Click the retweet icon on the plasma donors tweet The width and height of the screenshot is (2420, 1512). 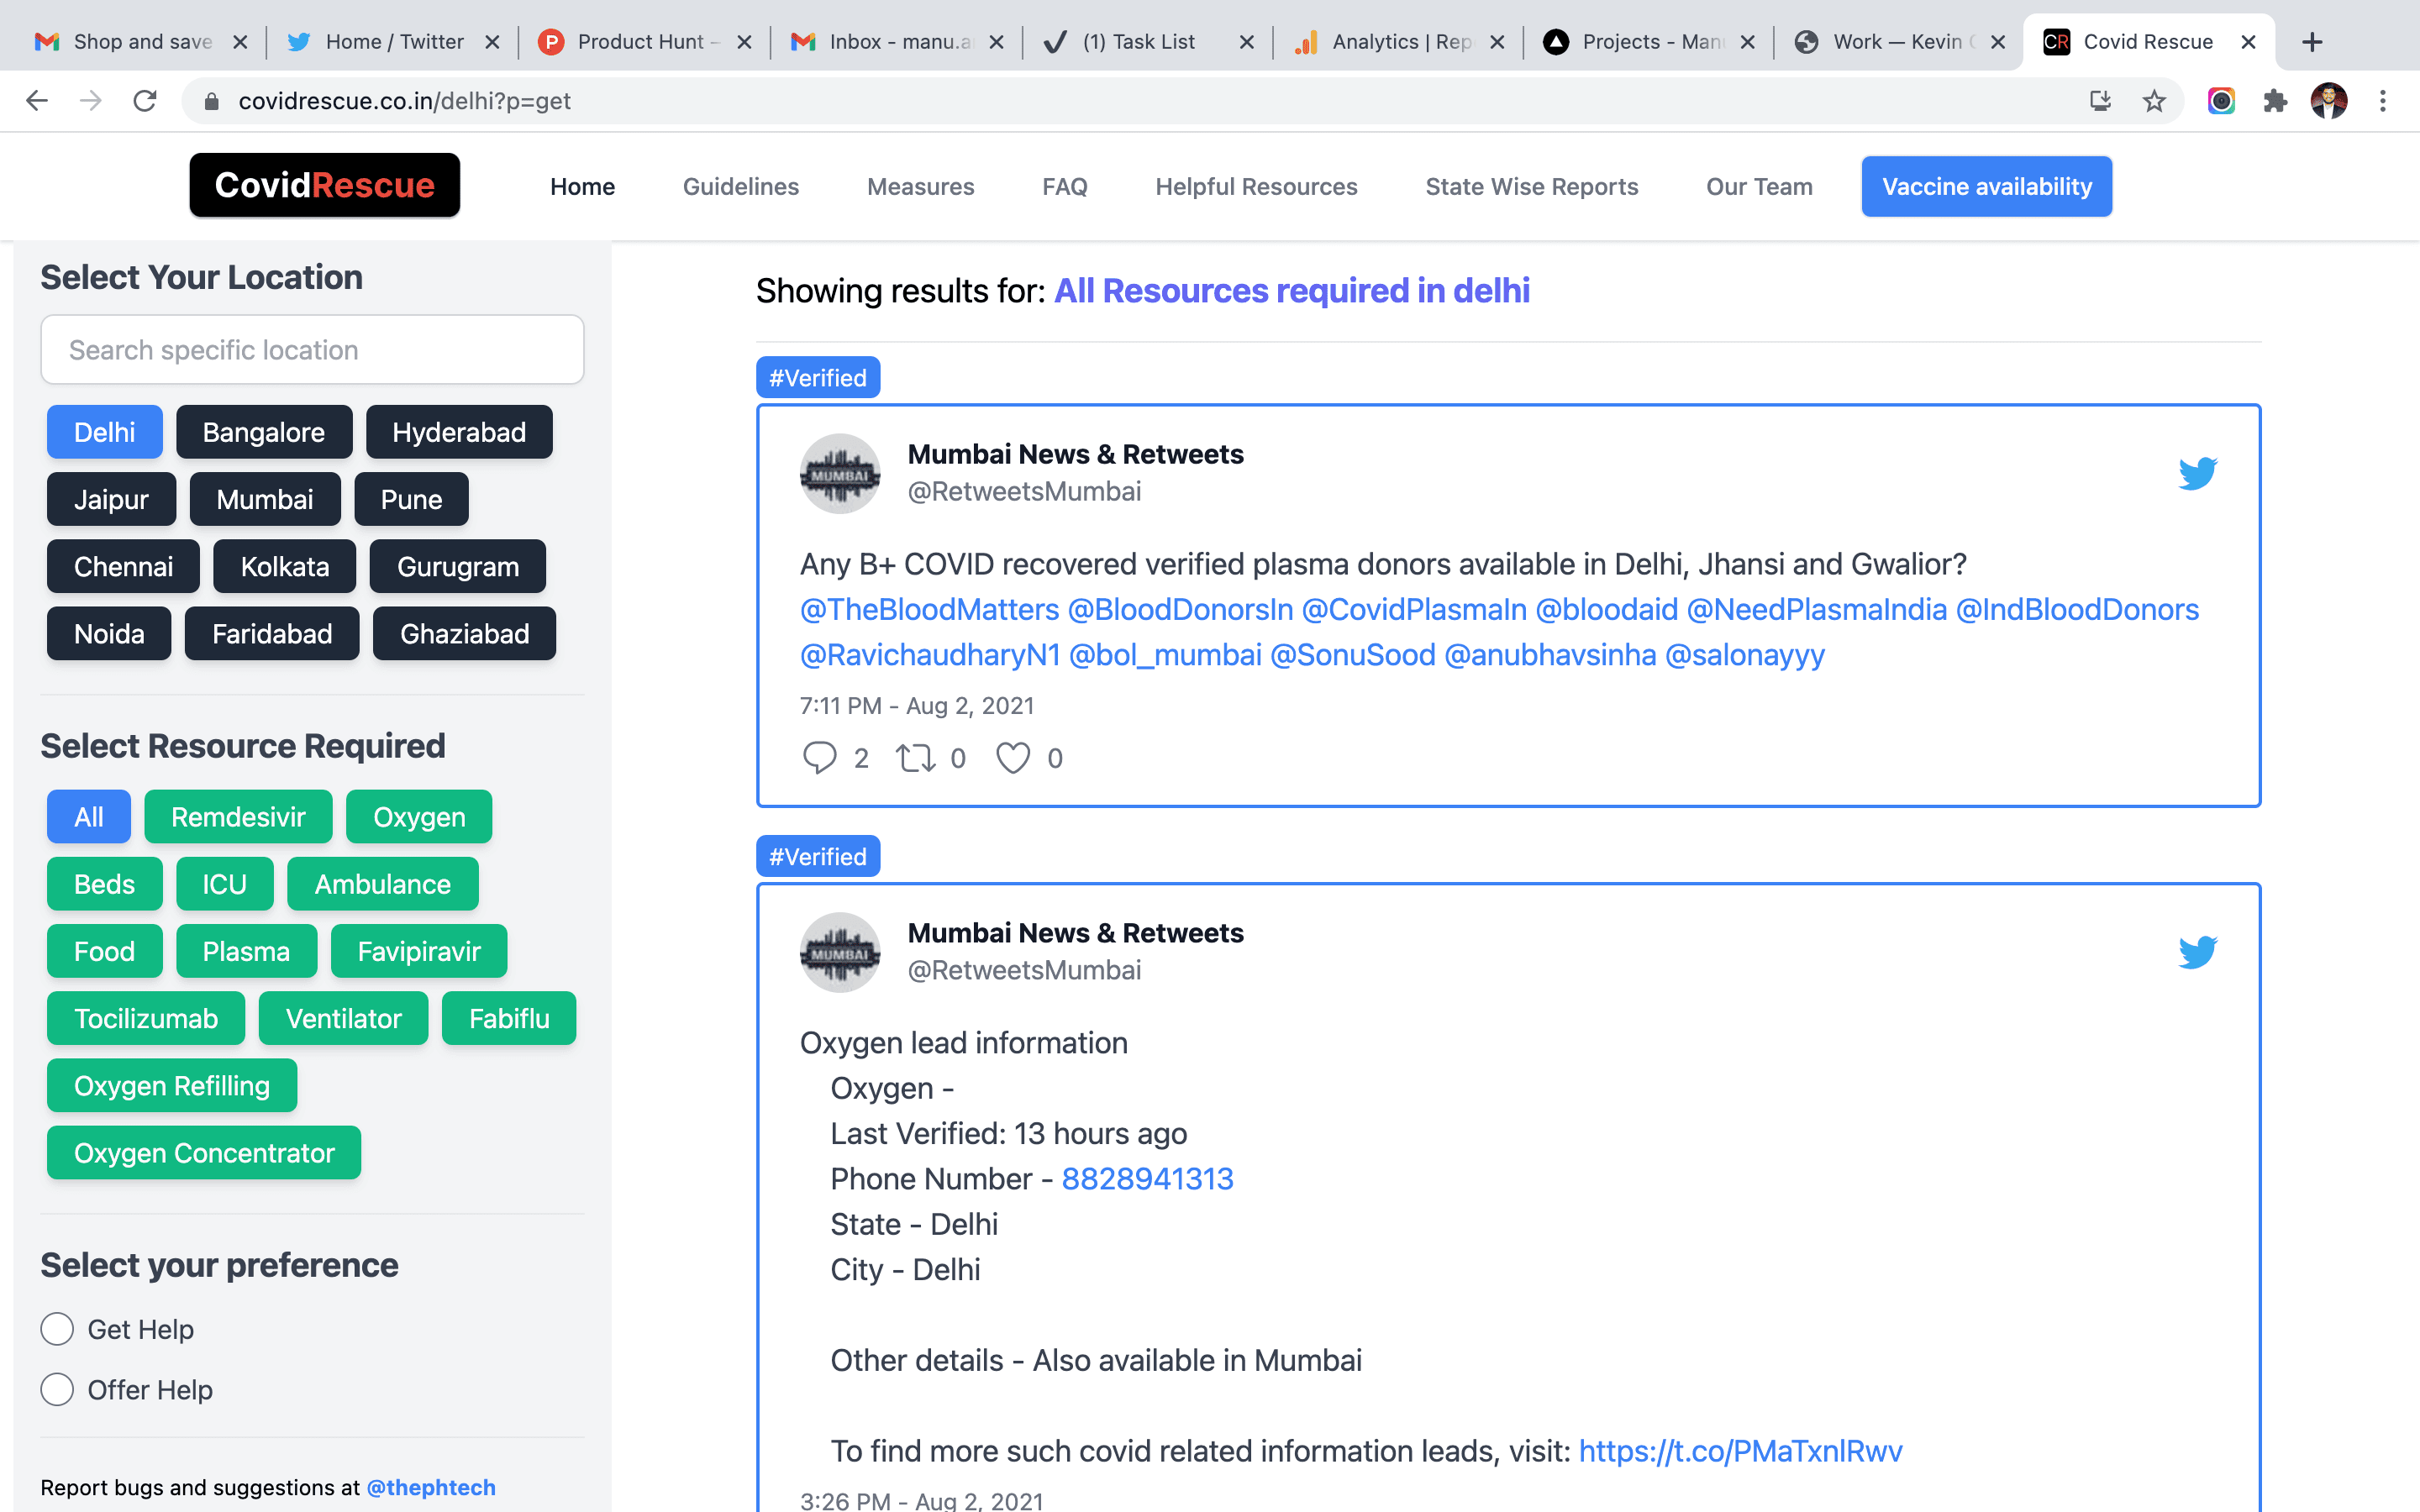[x=915, y=758]
